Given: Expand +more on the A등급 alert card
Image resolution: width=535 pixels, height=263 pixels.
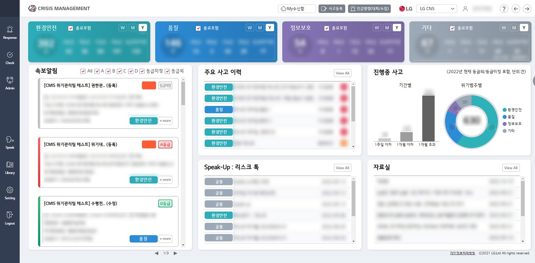Looking at the screenshot, I should pyautogui.click(x=165, y=180).
